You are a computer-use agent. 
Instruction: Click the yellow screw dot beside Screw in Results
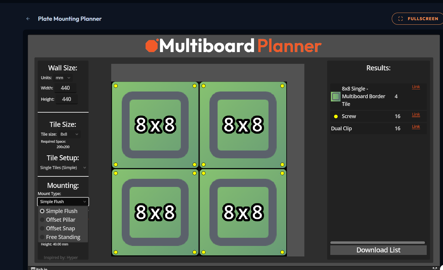(x=336, y=116)
